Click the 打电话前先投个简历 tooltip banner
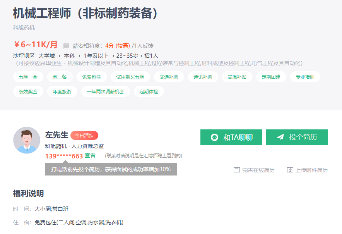Viewport: 342px width, 234px height. pos(111,169)
